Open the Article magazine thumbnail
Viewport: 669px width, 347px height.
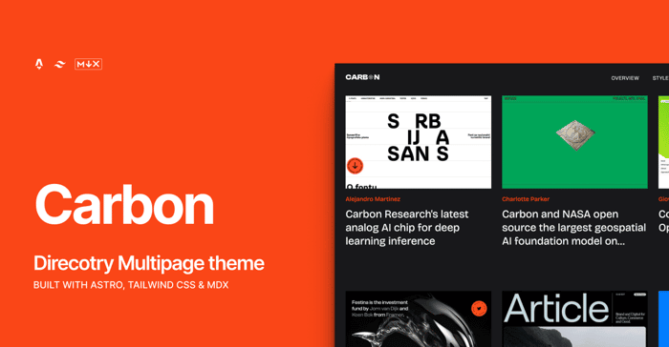pos(574,319)
